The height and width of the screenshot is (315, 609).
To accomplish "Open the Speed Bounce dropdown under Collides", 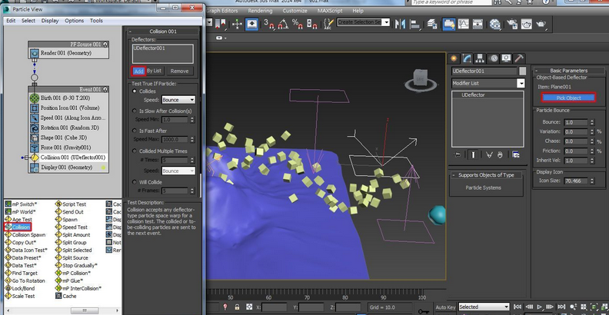I will pos(178,100).
